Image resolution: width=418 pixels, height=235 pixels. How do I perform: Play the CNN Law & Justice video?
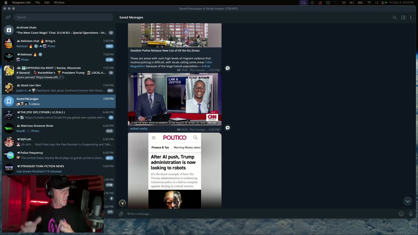tap(175, 99)
